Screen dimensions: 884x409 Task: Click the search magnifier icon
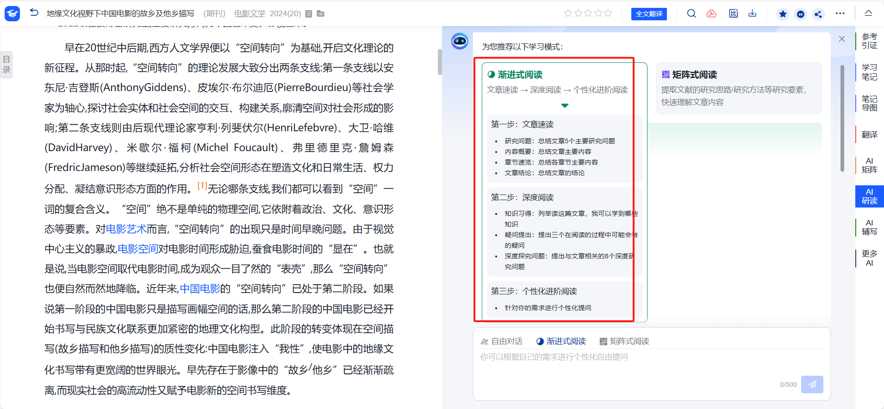(691, 13)
